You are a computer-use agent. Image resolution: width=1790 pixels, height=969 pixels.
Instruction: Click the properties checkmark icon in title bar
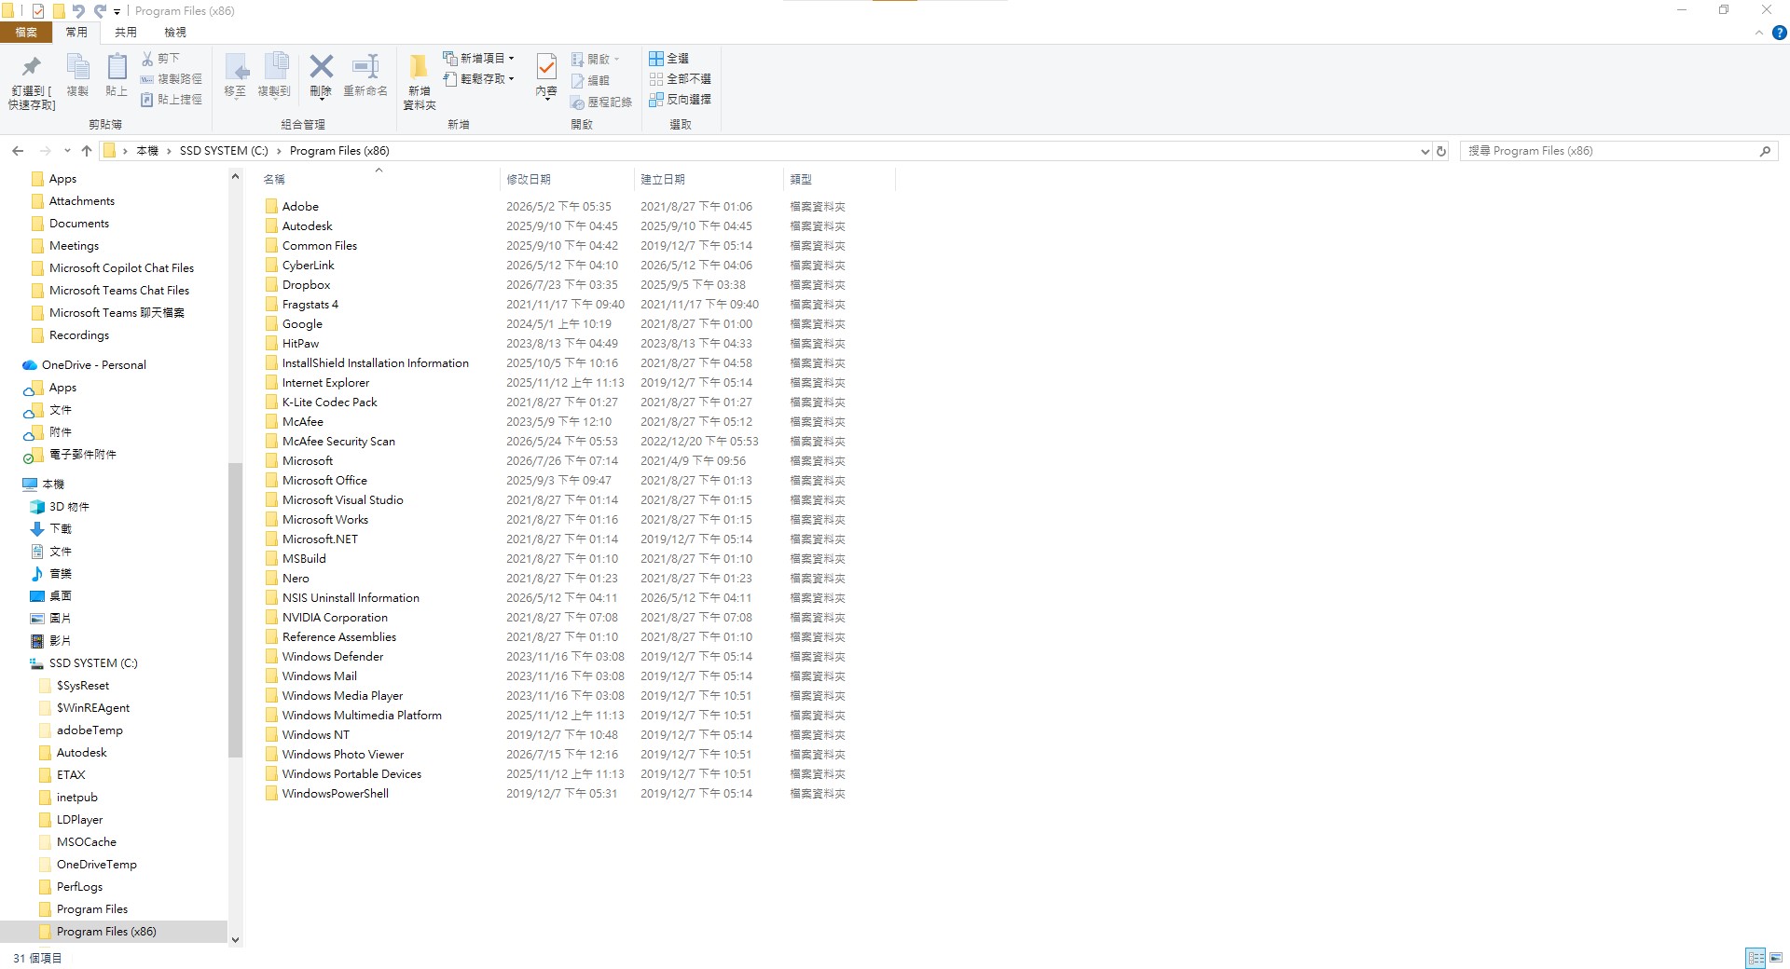(x=38, y=11)
